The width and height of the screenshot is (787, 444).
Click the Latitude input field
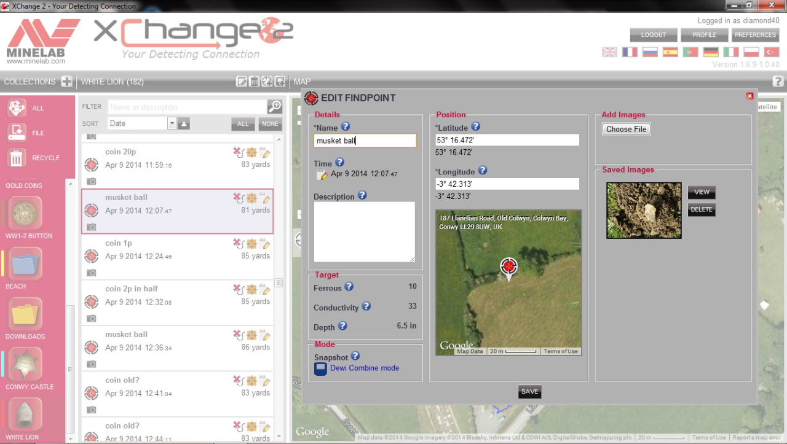(507, 140)
